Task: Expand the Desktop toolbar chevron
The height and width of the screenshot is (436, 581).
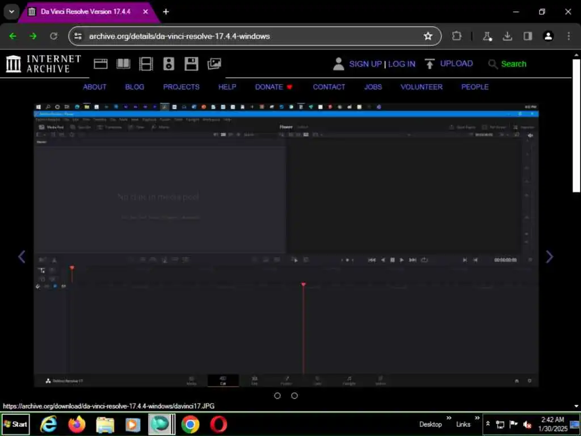Action: (x=449, y=418)
